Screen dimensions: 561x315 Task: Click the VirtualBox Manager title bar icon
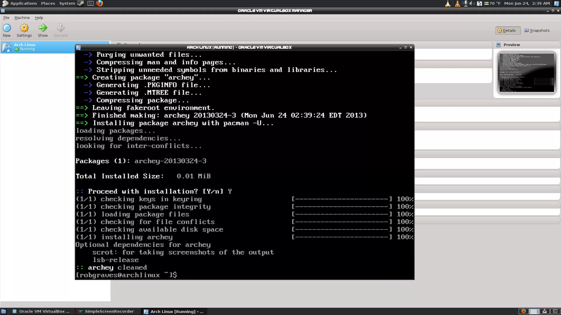(3, 10)
